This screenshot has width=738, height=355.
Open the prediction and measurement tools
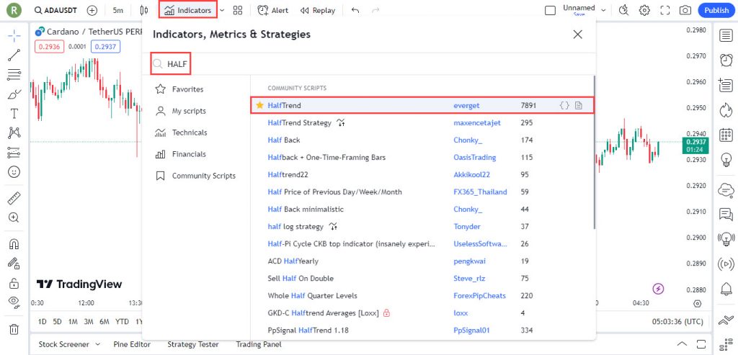14,153
